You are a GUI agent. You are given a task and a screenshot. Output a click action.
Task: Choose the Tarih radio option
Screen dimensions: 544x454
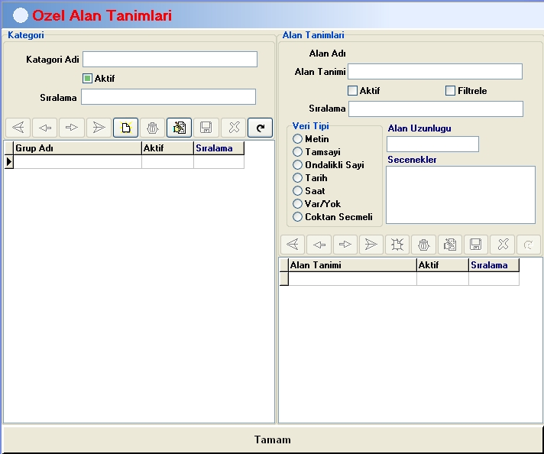(x=297, y=178)
